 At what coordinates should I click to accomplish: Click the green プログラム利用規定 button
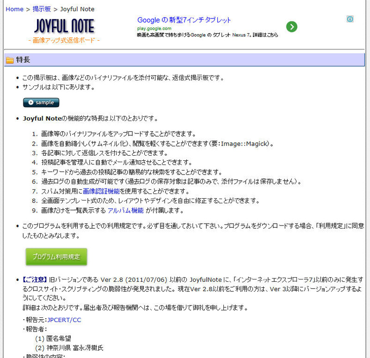56,256
